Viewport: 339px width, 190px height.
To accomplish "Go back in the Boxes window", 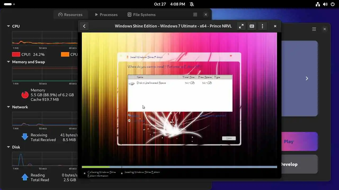I will pos(84,26).
